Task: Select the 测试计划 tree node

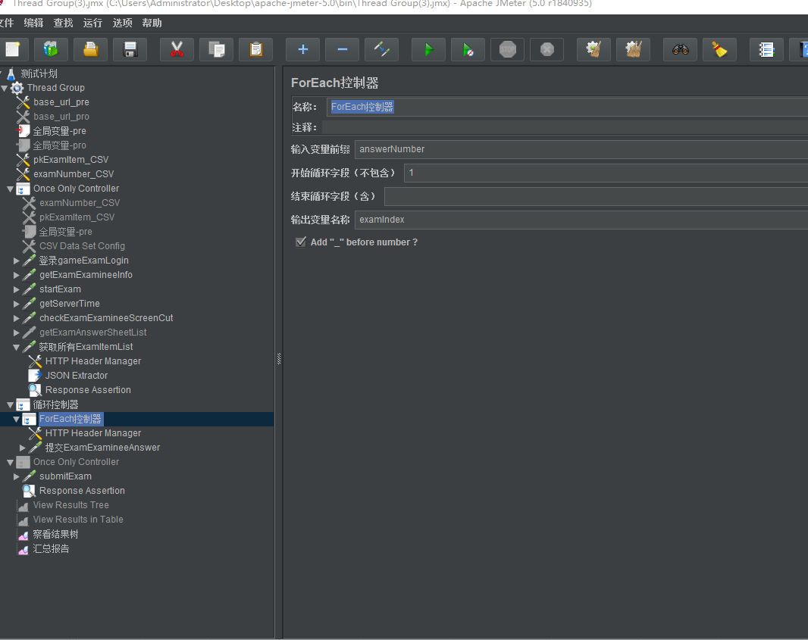Action: click(x=39, y=73)
